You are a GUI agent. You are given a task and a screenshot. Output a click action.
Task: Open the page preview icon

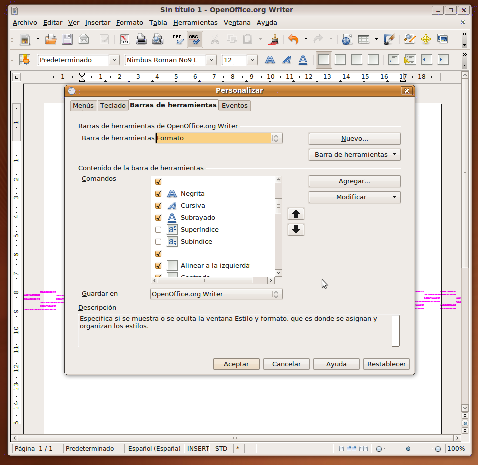click(x=158, y=39)
